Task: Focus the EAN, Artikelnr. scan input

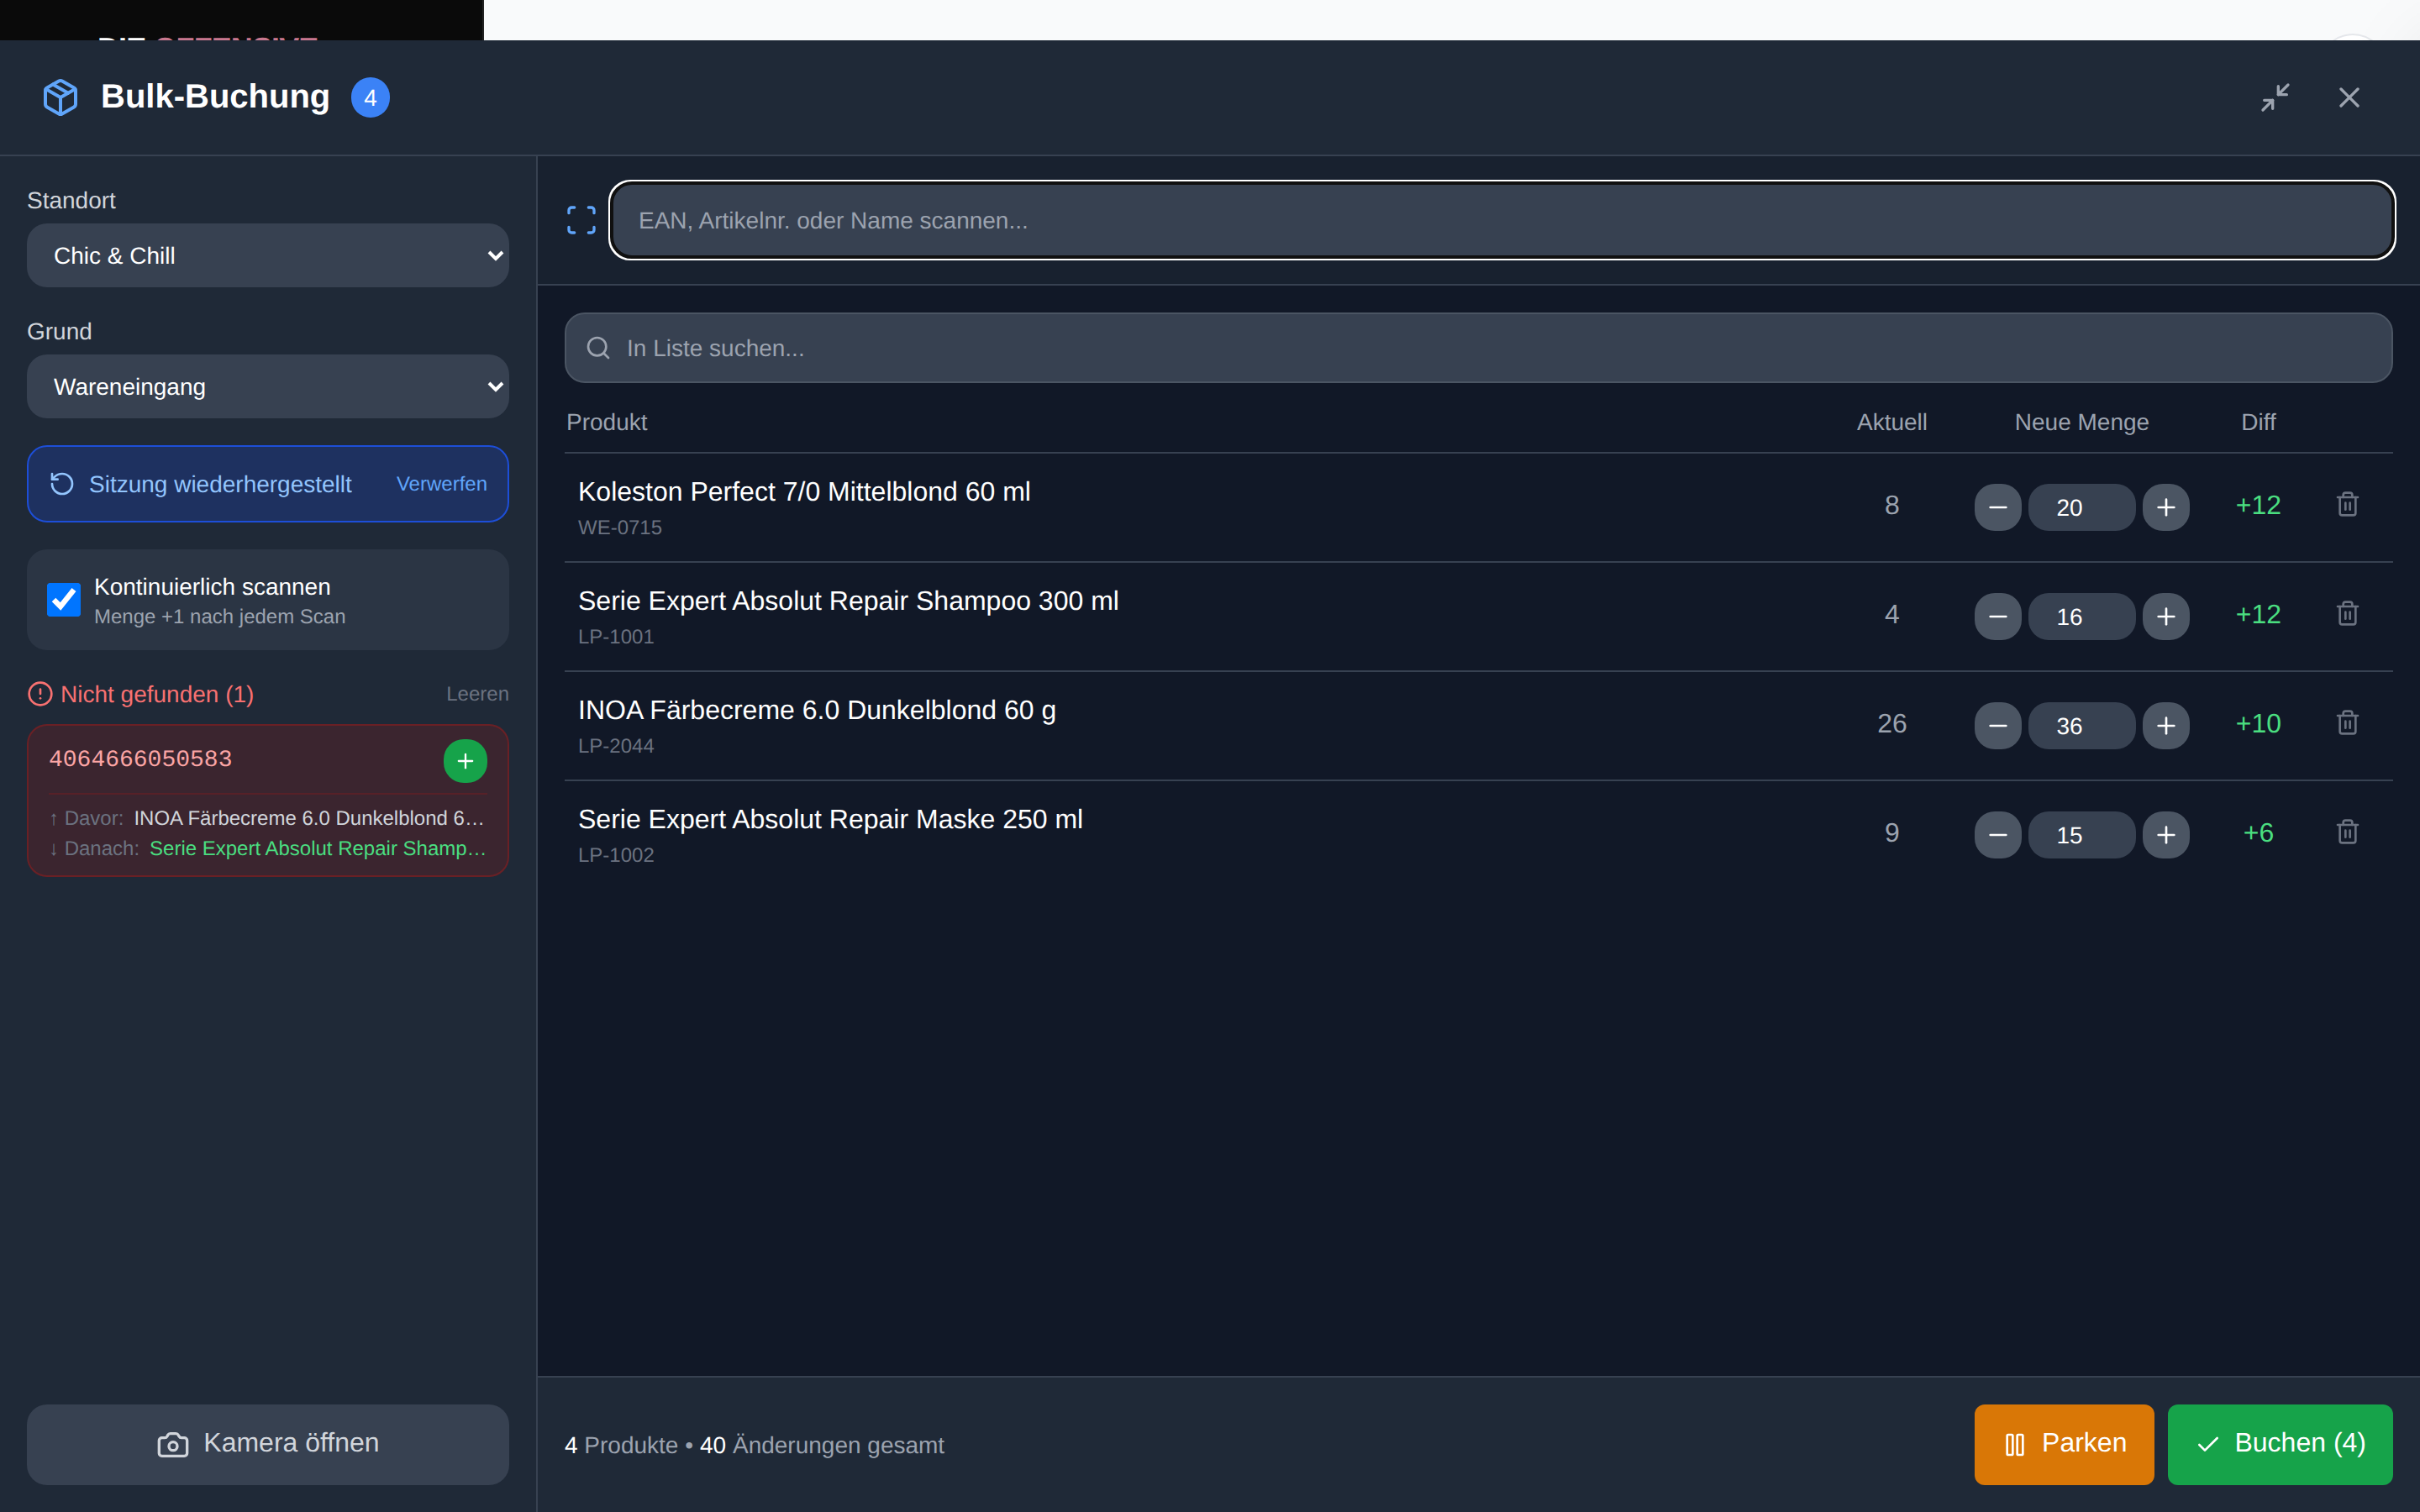Action: coord(1502,220)
